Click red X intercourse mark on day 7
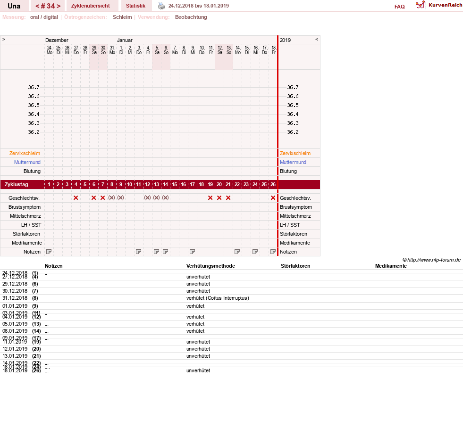 coord(103,198)
